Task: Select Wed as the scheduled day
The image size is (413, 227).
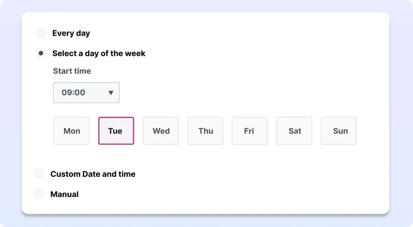Action: pyautogui.click(x=160, y=131)
